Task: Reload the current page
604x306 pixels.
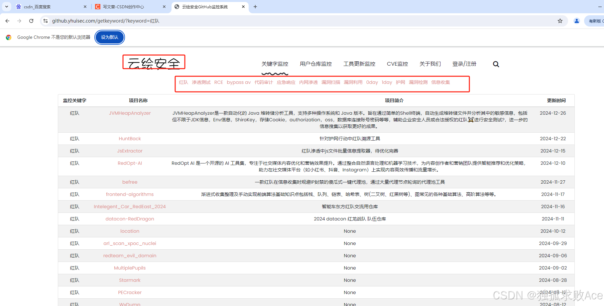Action: pos(31,21)
